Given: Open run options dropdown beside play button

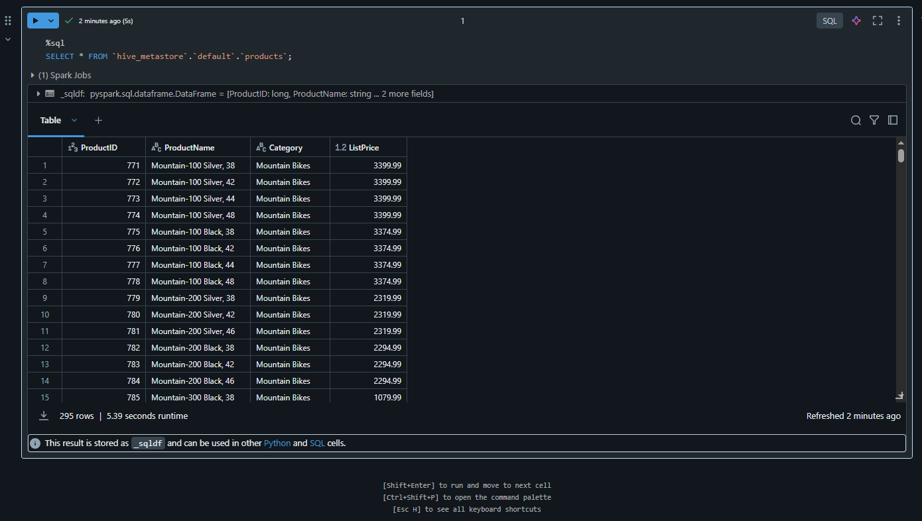Looking at the screenshot, I should point(51,21).
